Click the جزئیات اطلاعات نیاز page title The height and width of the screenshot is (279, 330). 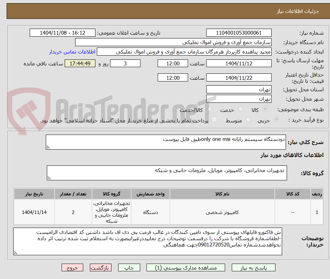[x=297, y=11]
